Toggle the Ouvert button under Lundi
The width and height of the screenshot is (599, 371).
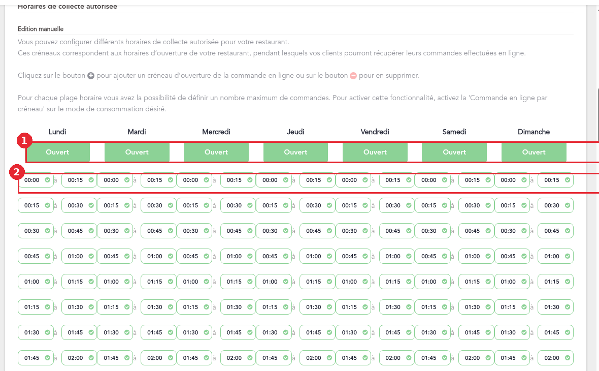[x=58, y=152]
